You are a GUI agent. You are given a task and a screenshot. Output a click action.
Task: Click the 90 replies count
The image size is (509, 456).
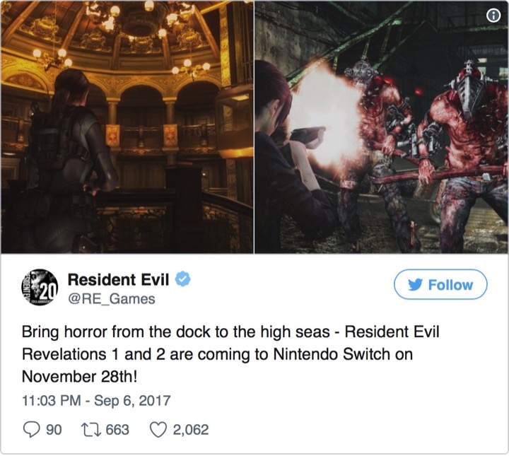[x=54, y=430]
